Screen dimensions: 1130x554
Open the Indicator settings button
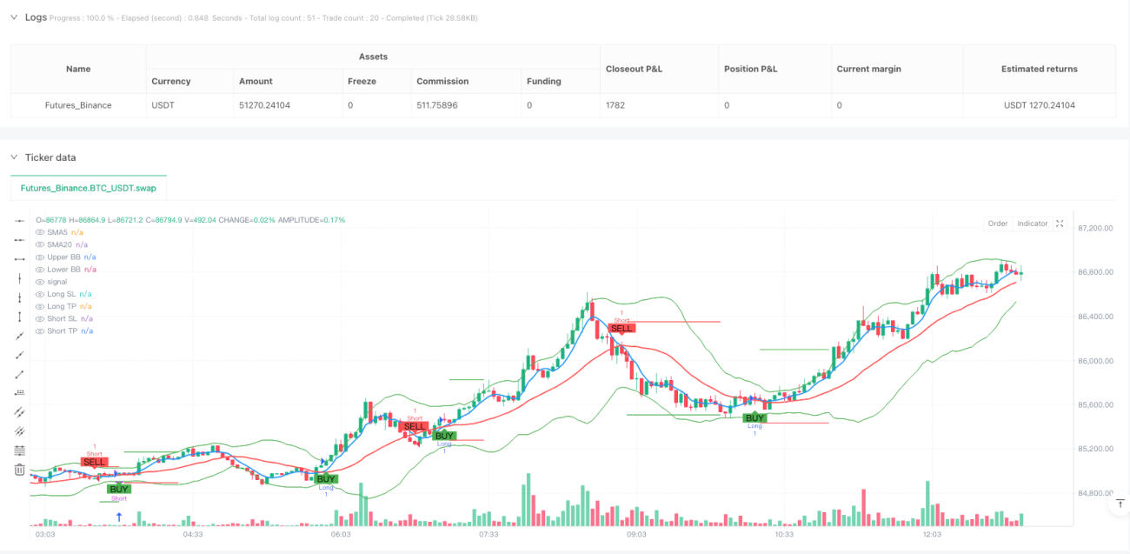tap(1033, 224)
